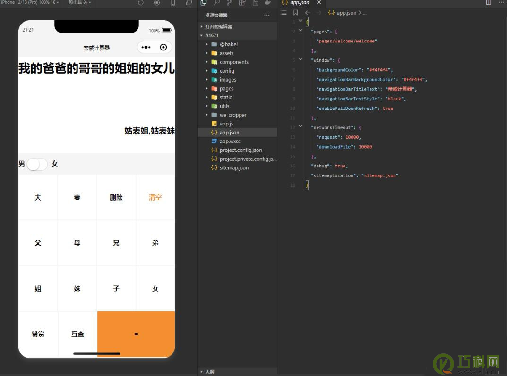The height and width of the screenshot is (376, 507).
Task: Open the search panel icon
Action: 216,3
